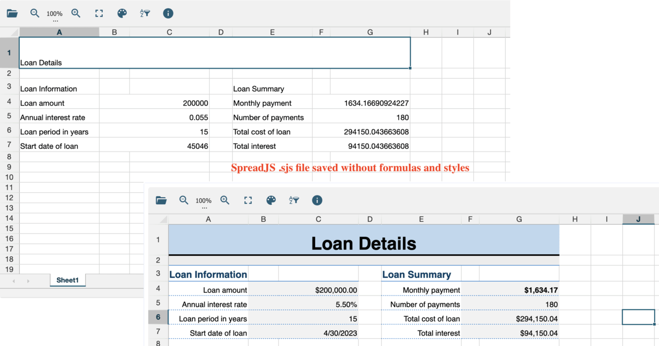
Task: Enter full screen mode on the top toolbar
Action: click(99, 13)
